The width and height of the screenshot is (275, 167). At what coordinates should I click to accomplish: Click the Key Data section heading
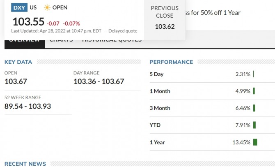click(18, 62)
